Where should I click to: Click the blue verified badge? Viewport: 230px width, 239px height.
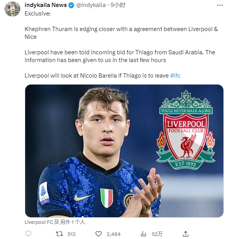(71, 5)
